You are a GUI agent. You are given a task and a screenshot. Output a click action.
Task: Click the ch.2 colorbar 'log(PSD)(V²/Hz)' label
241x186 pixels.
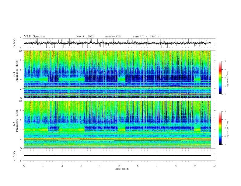pos(228,129)
